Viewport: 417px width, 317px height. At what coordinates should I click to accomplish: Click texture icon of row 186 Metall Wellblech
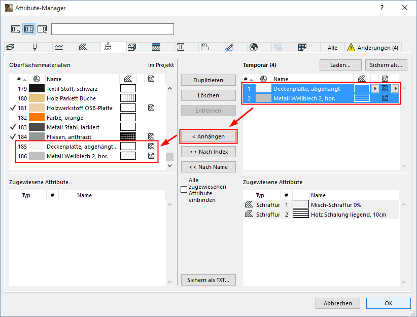click(151, 156)
